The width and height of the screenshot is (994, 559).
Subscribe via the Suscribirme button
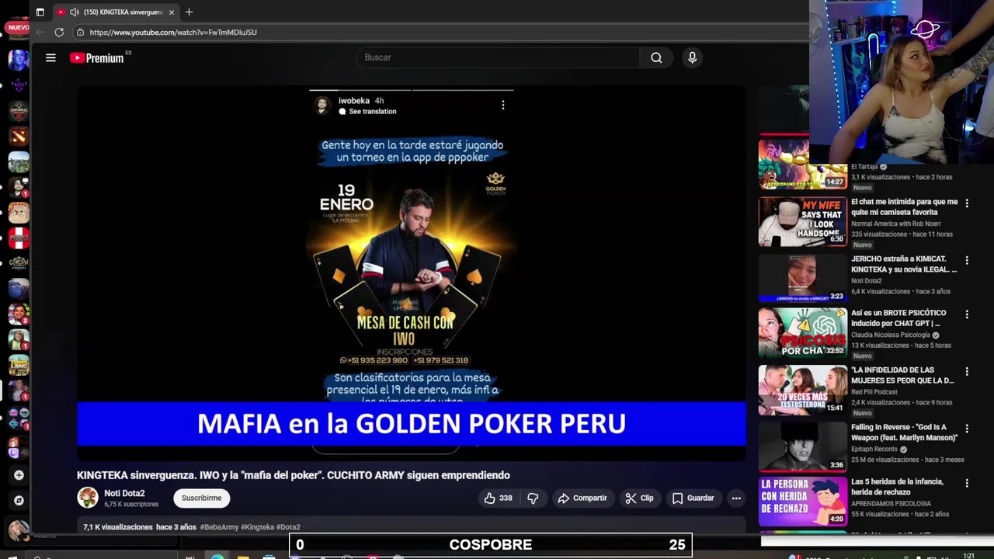tap(202, 498)
